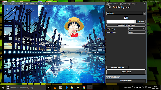Click the 788596.jpg file path field
161x90 pixels.
(x=125, y=13)
